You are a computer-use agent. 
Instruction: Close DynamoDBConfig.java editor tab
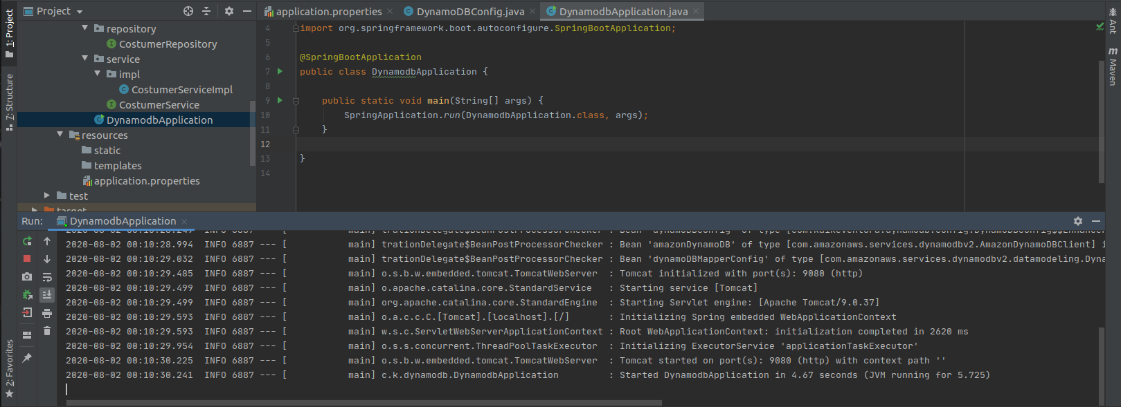point(532,11)
